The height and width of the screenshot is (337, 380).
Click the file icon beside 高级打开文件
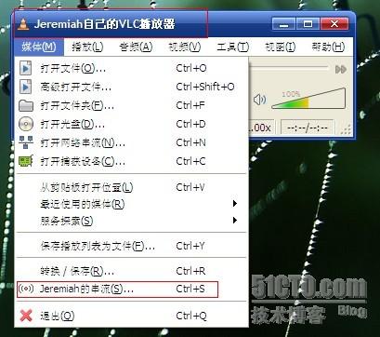coord(25,87)
